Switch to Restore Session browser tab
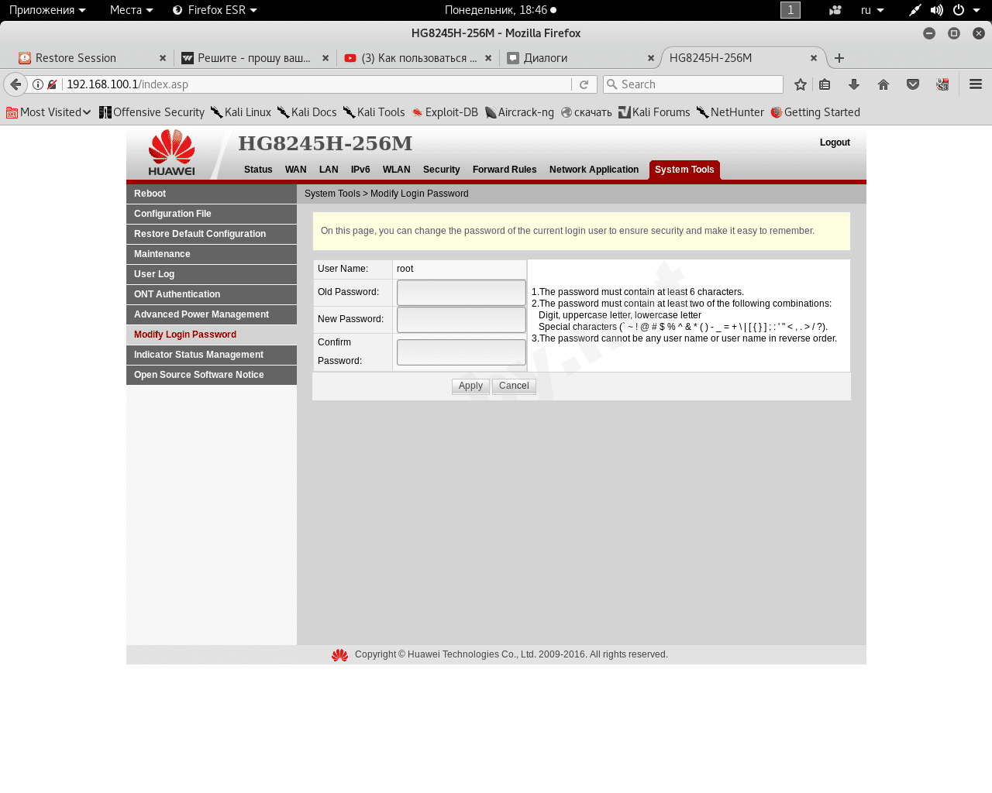Image resolution: width=992 pixels, height=793 pixels. tap(92, 58)
